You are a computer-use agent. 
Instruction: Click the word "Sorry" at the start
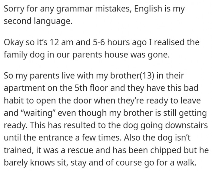(14, 9)
